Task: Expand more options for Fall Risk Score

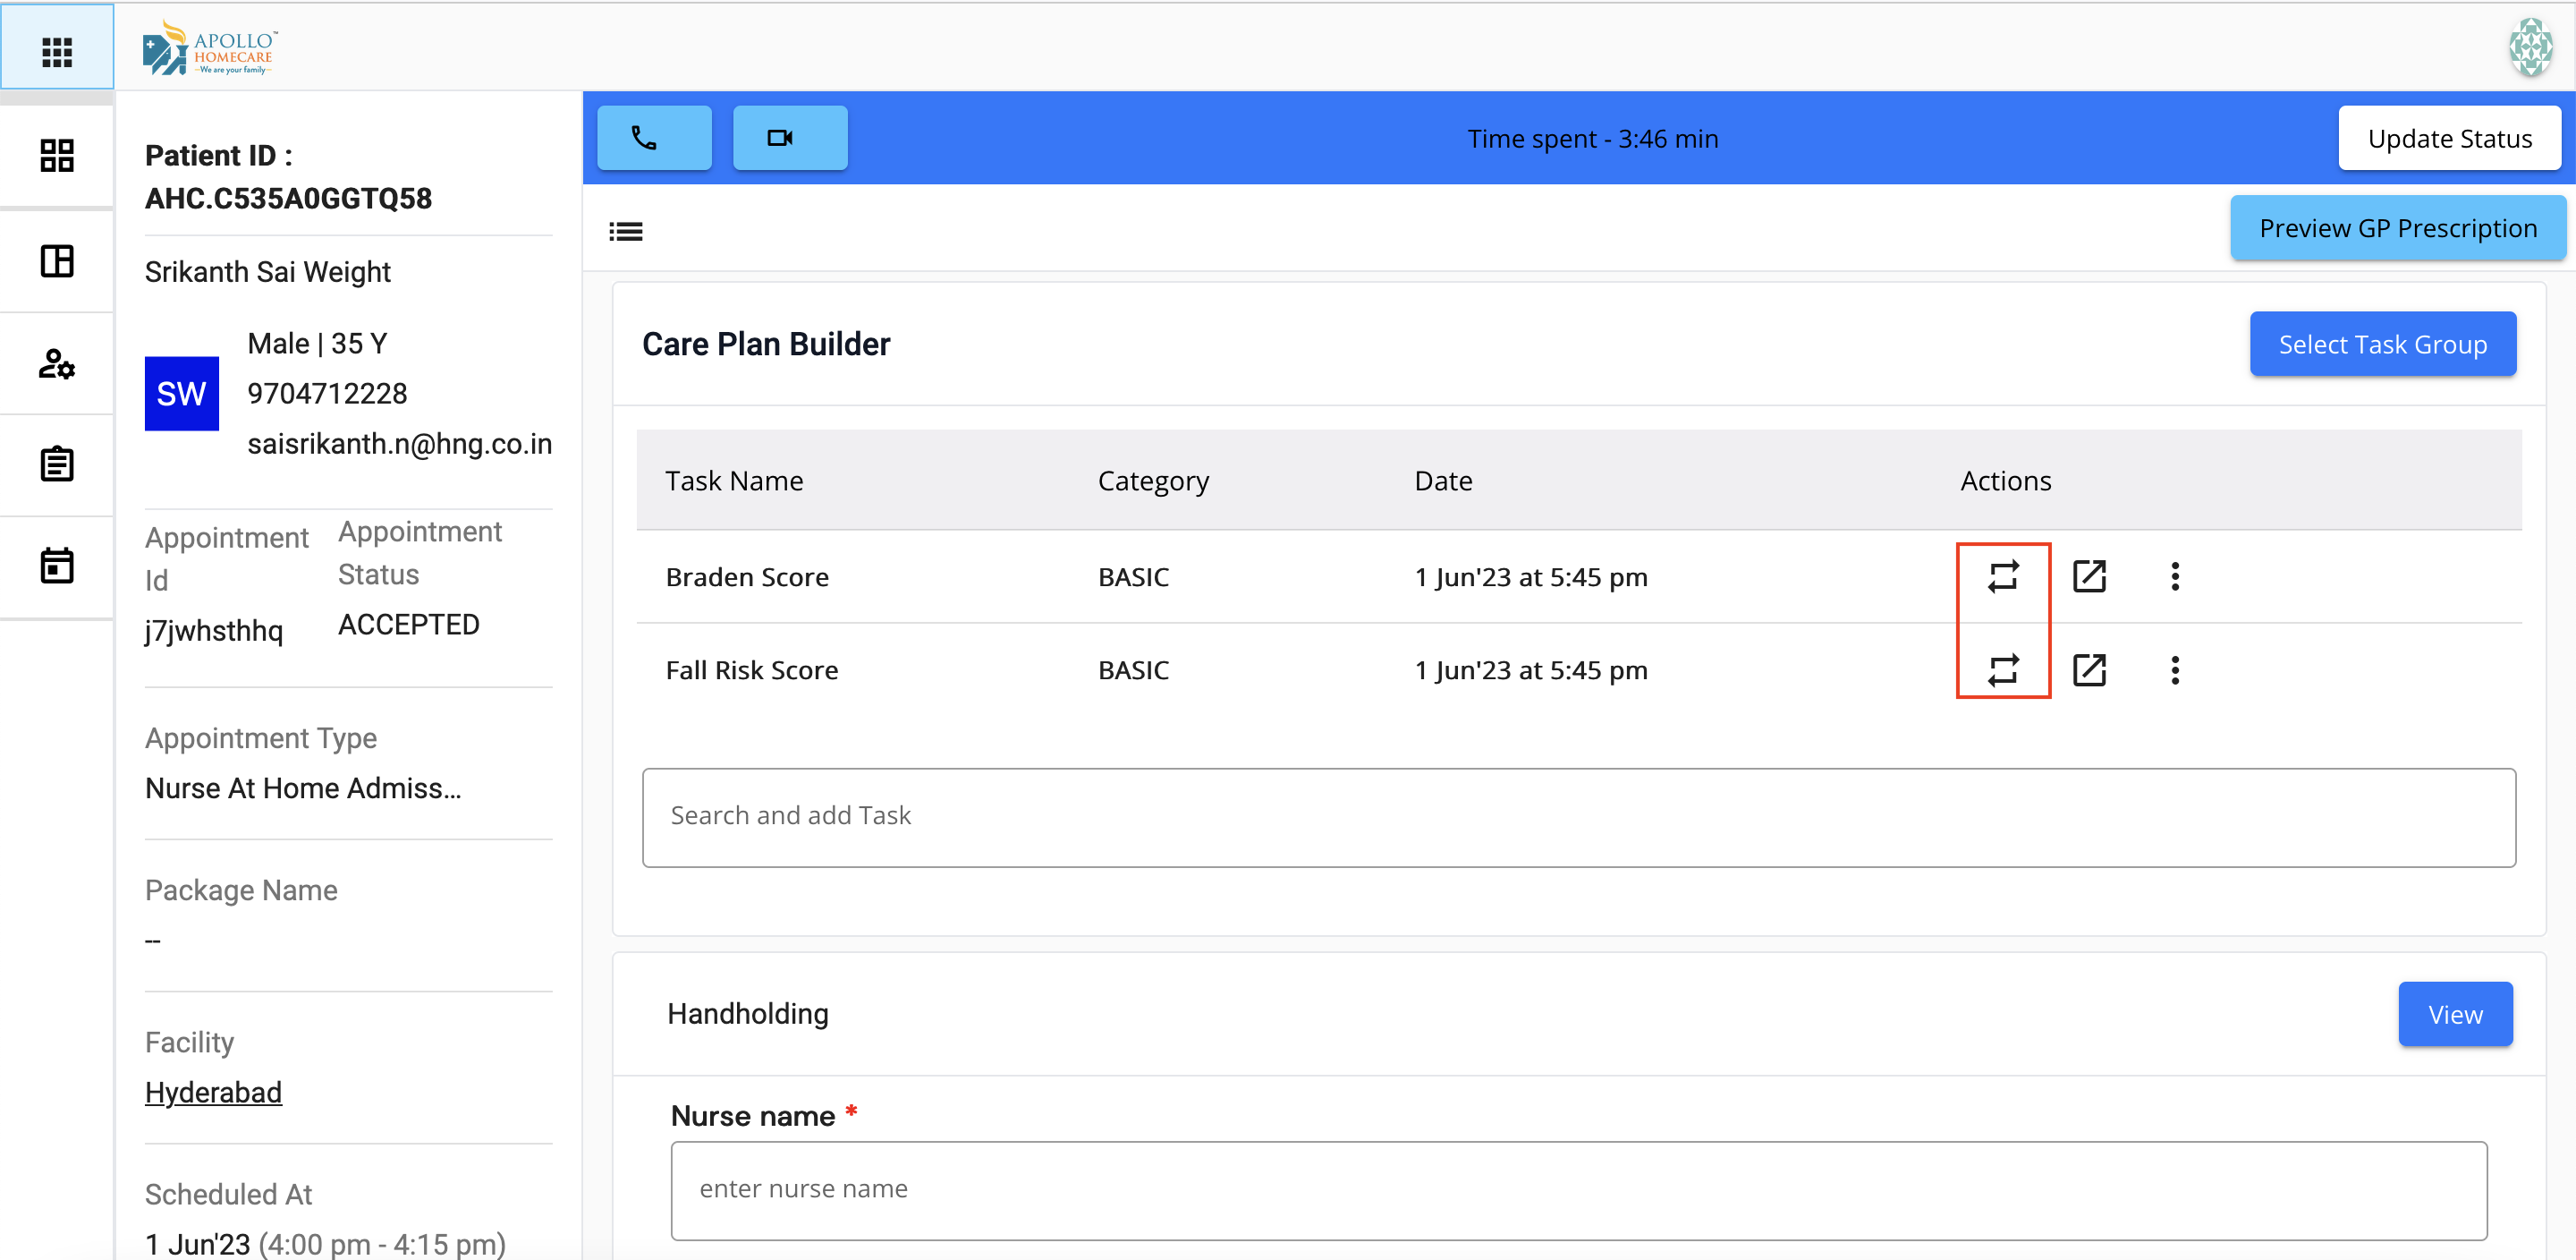Action: click(x=2174, y=669)
